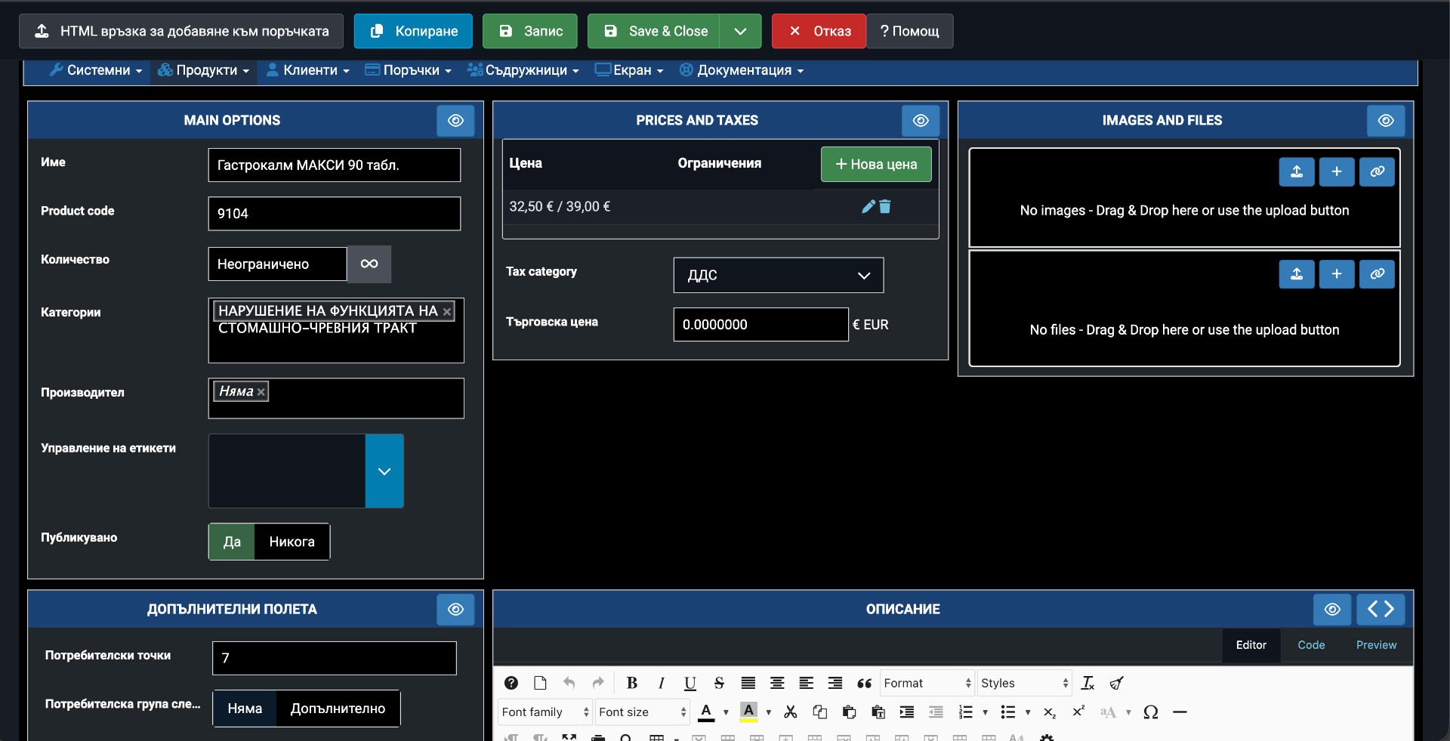Open the text color swatch picker

tap(726, 712)
